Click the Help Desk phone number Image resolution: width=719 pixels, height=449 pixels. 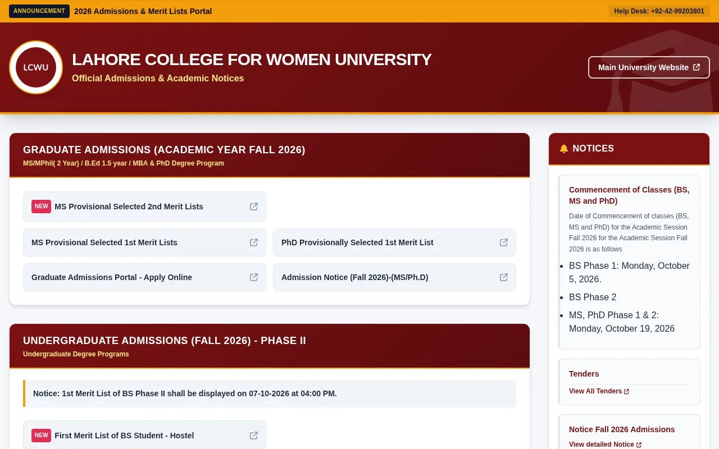tap(659, 11)
